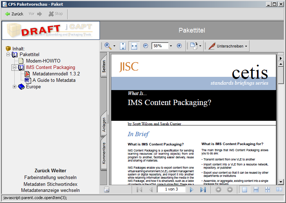Click the Unterschreiben pen icon
The width and height of the screenshot is (286, 203).
click(212, 46)
